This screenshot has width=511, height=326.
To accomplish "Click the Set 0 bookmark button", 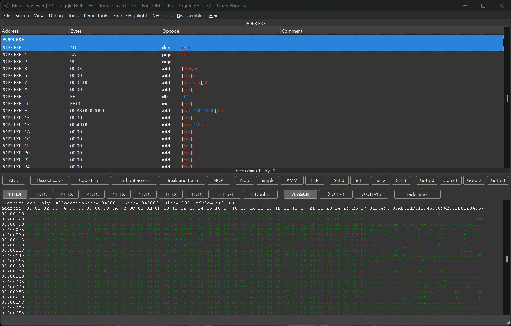I will 339,180.
